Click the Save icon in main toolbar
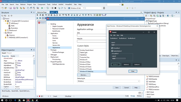Image resolution: width=181 pixels, height=102 pixels. point(10,8)
